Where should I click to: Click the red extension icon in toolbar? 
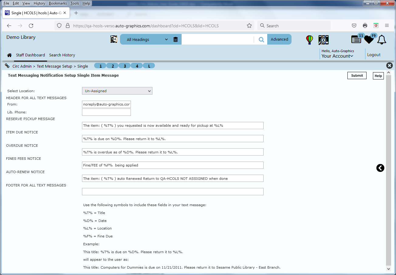click(x=376, y=26)
